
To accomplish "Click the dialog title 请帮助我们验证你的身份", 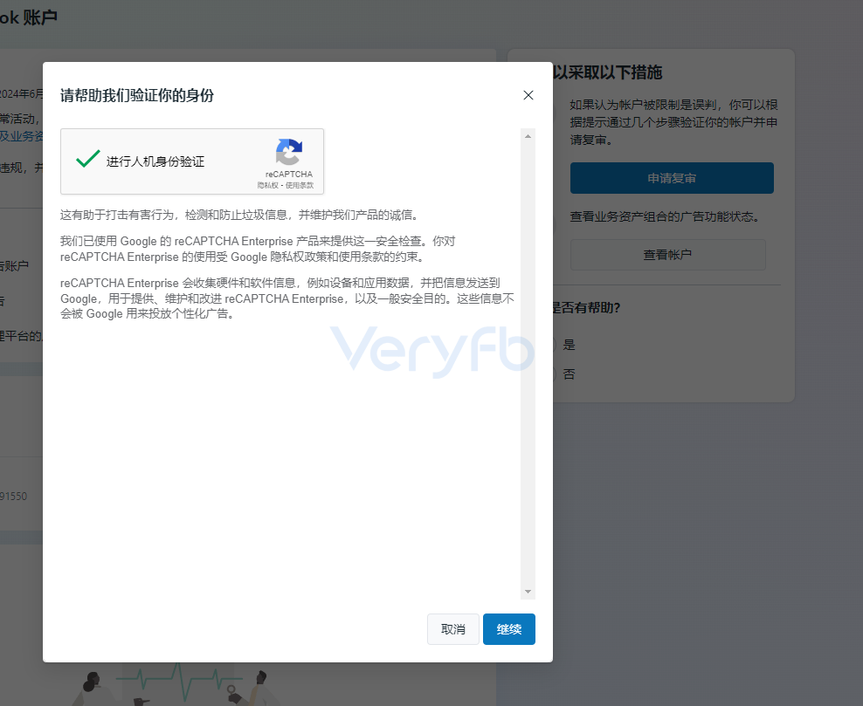I will pyautogui.click(x=137, y=96).
